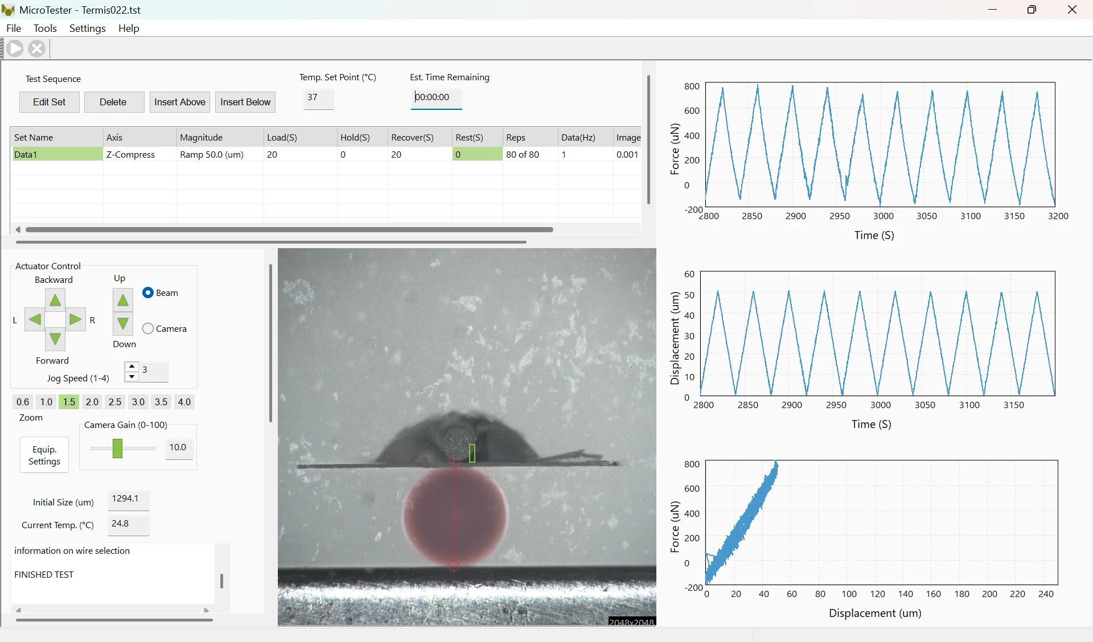Viewport: 1093px width, 642px height.
Task: Click the Force vs Displacement plot
Action: pos(881,522)
